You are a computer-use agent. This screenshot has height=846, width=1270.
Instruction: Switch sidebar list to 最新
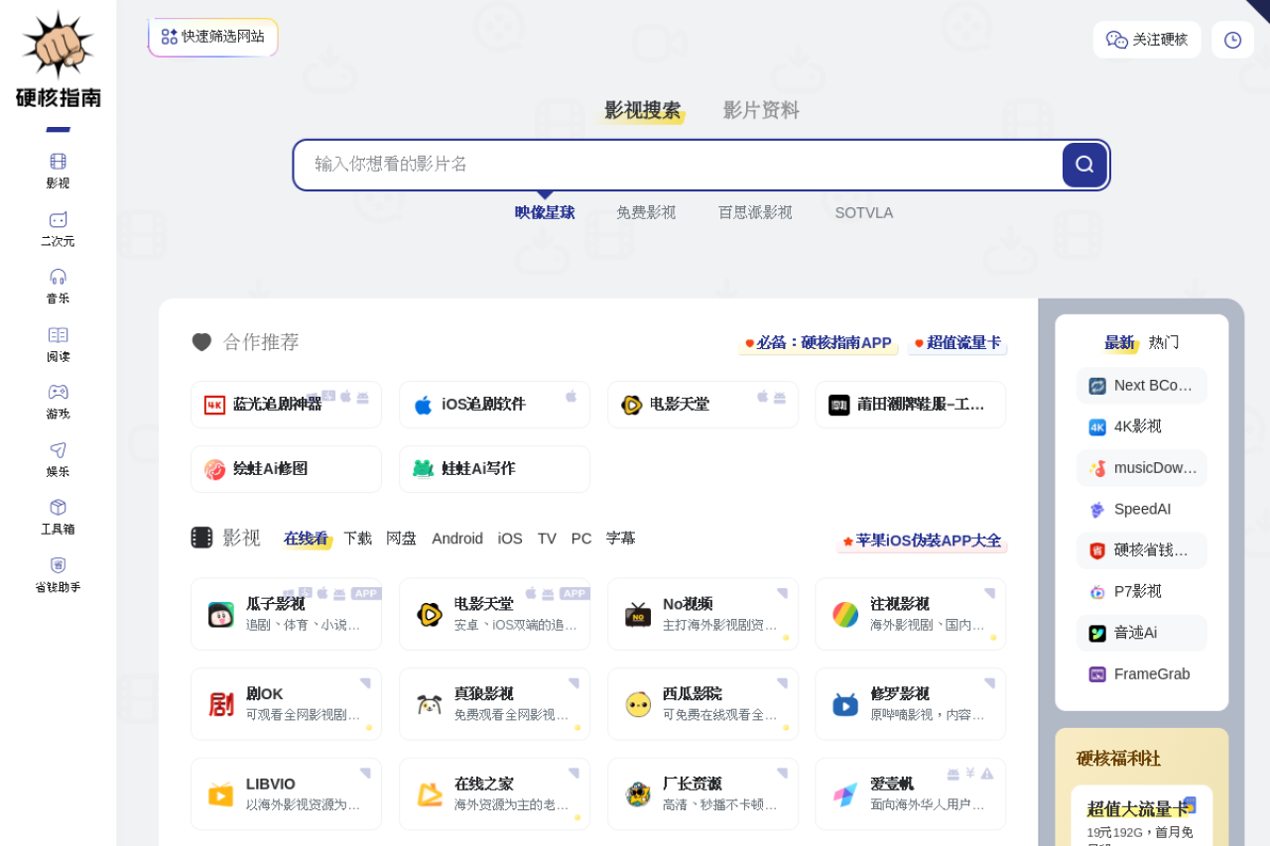1119,342
